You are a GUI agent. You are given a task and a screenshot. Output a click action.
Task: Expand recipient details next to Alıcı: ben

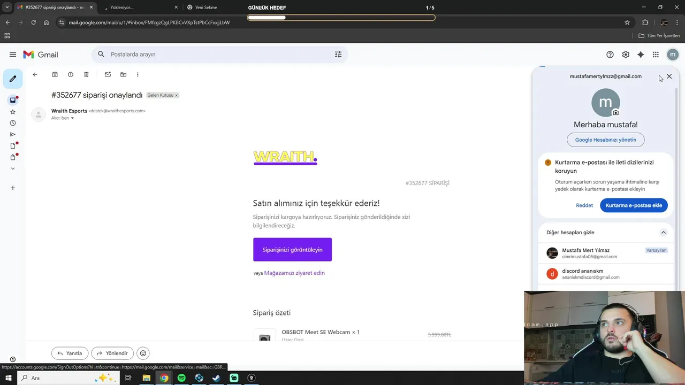pyautogui.click(x=72, y=118)
